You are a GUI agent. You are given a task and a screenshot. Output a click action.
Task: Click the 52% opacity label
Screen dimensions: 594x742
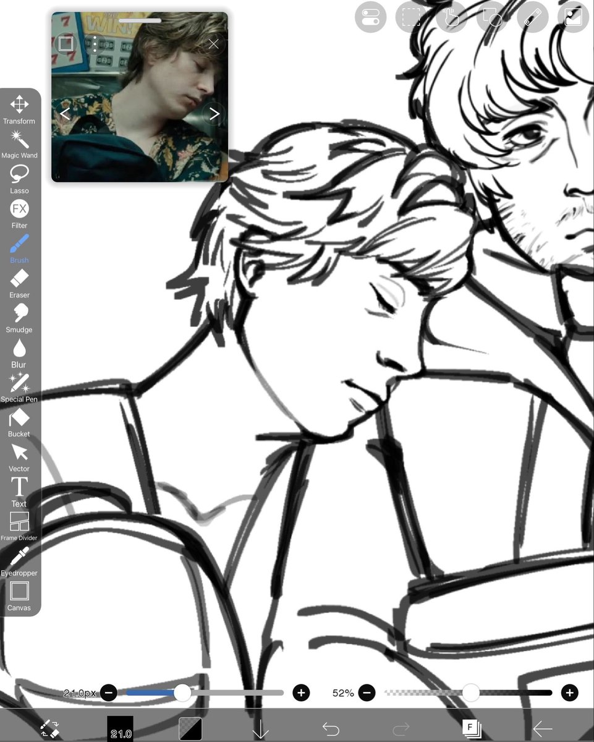point(343,693)
